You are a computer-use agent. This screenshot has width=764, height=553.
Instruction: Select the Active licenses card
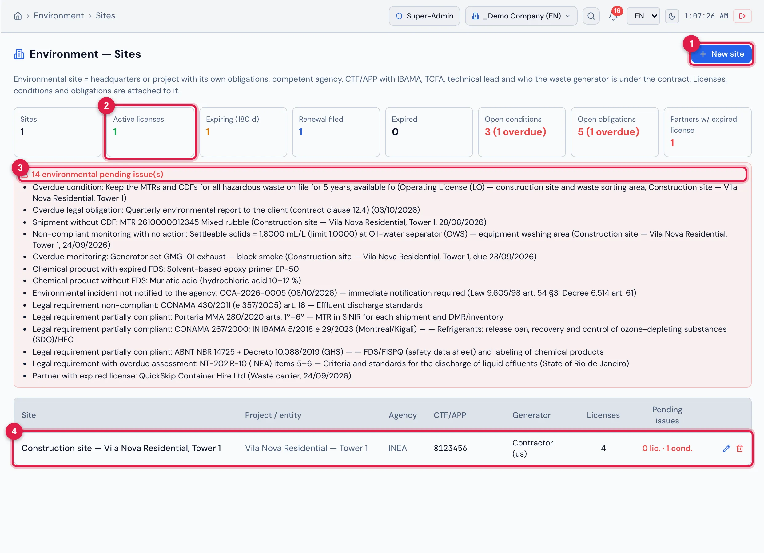150,132
